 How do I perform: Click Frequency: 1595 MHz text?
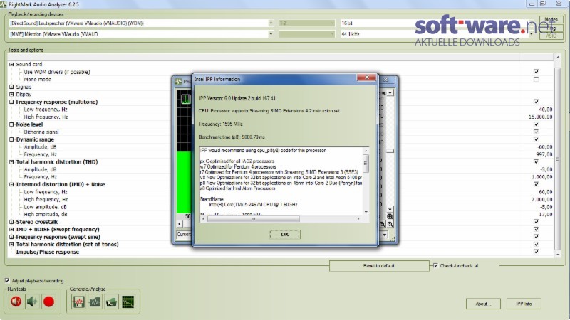point(221,124)
